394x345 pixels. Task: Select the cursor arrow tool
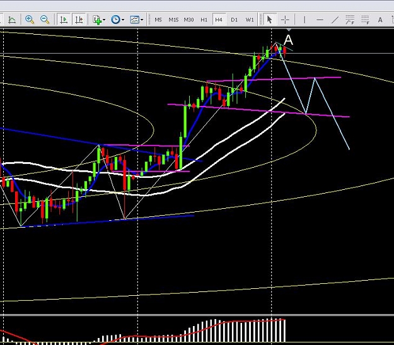point(269,20)
